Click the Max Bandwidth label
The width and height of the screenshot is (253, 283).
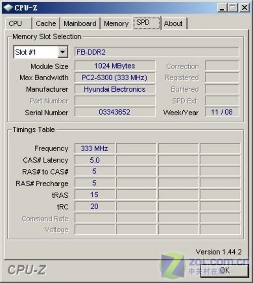[x=44, y=78]
